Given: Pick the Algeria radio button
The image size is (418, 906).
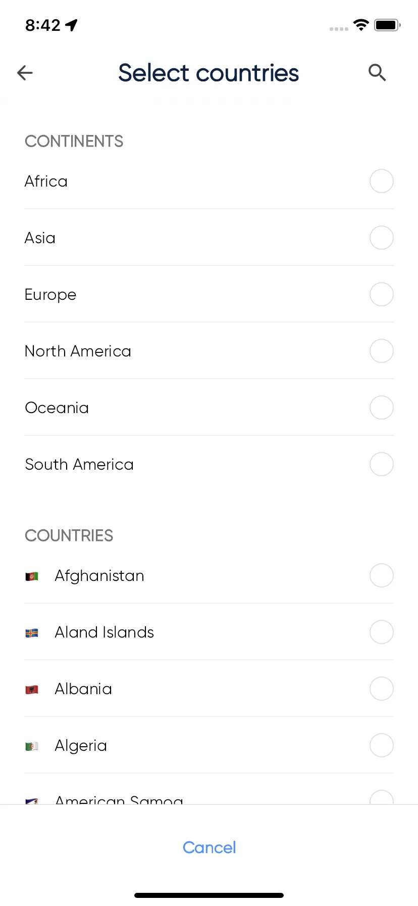Looking at the screenshot, I should (x=382, y=745).
